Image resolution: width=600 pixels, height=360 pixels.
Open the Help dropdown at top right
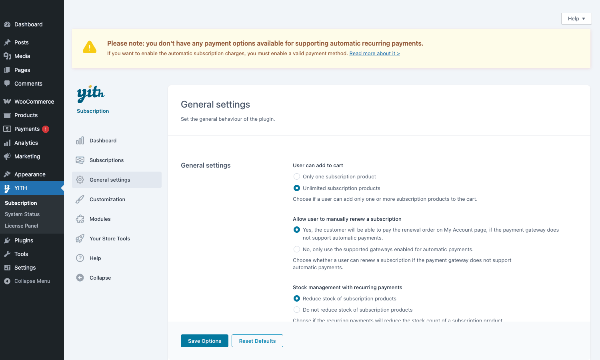click(576, 19)
